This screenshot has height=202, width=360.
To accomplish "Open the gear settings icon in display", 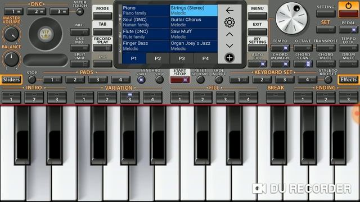I will coord(229,22).
